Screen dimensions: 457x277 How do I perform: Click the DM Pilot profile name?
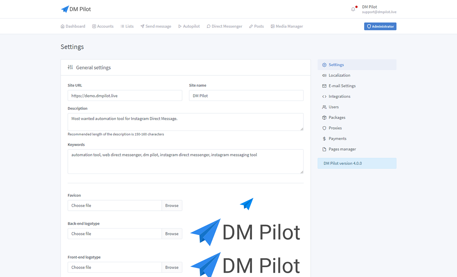coord(369,7)
